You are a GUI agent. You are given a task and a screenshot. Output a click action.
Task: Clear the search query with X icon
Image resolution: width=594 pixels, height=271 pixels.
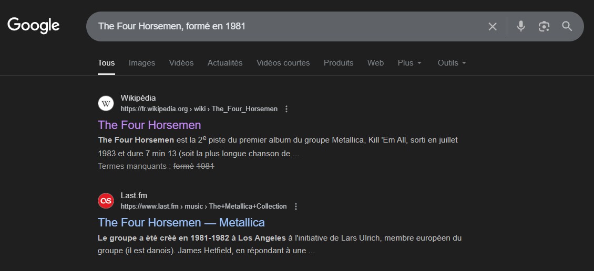493,26
